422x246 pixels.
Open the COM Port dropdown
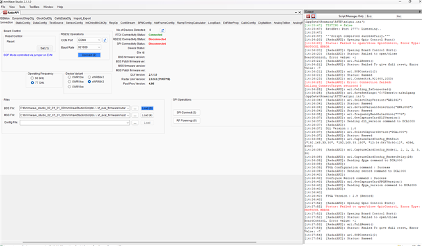(x=99, y=40)
